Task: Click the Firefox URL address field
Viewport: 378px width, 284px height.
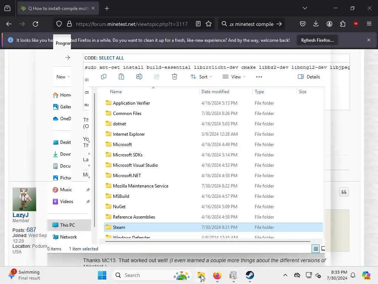Action: (x=132, y=24)
